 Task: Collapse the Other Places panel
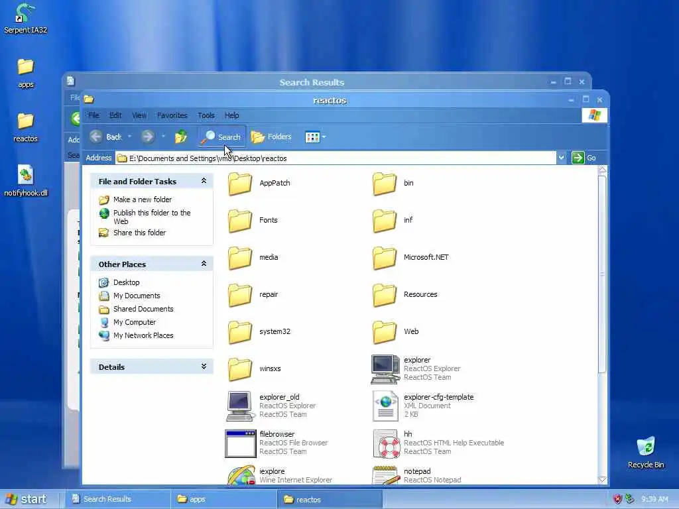click(x=204, y=264)
